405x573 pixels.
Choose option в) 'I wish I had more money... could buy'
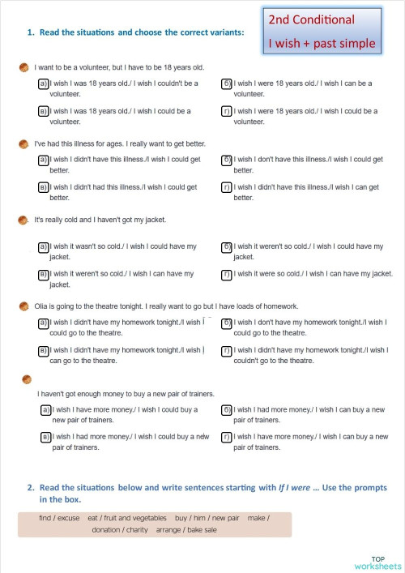tap(45, 437)
